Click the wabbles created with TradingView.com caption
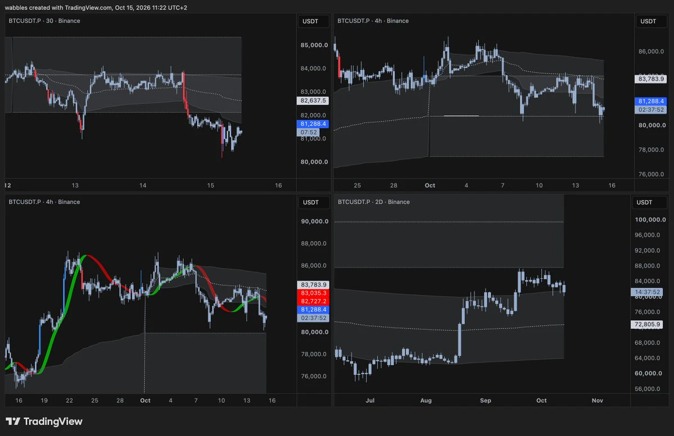Viewport: 674px width, 436px height. (x=96, y=8)
